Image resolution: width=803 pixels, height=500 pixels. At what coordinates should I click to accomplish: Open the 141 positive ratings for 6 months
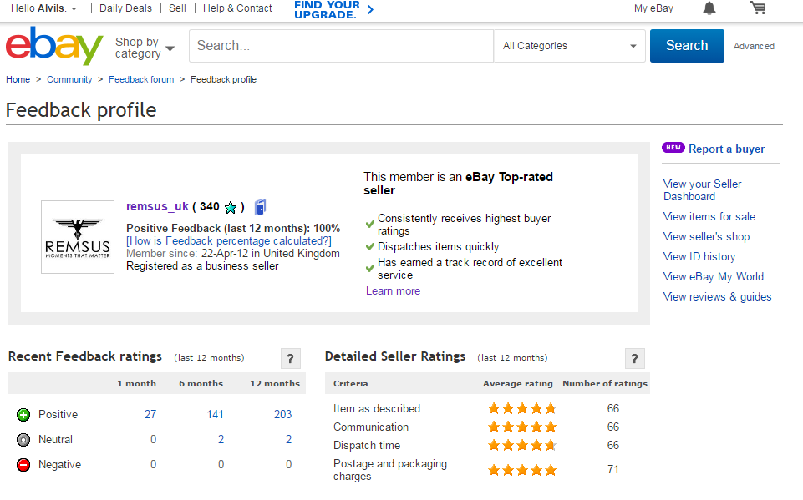pyautogui.click(x=215, y=414)
